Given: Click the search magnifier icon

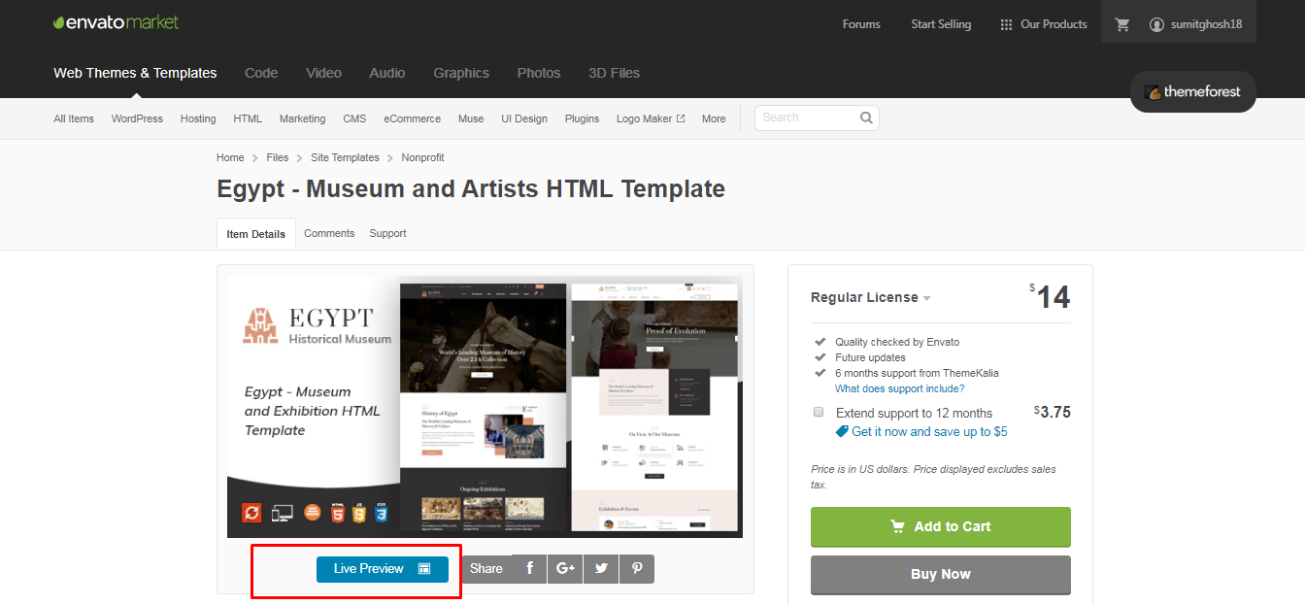Looking at the screenshot, I should click(x=866, y=118).
